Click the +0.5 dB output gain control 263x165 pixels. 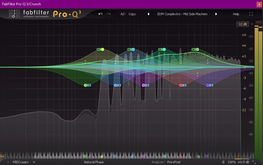pos(243,162)
